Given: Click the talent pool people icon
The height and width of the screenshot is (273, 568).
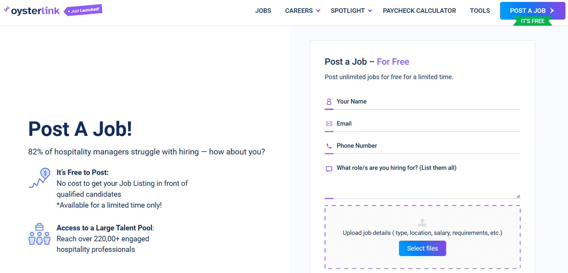Looking at the screenshot, I should [x=39, y=234].
